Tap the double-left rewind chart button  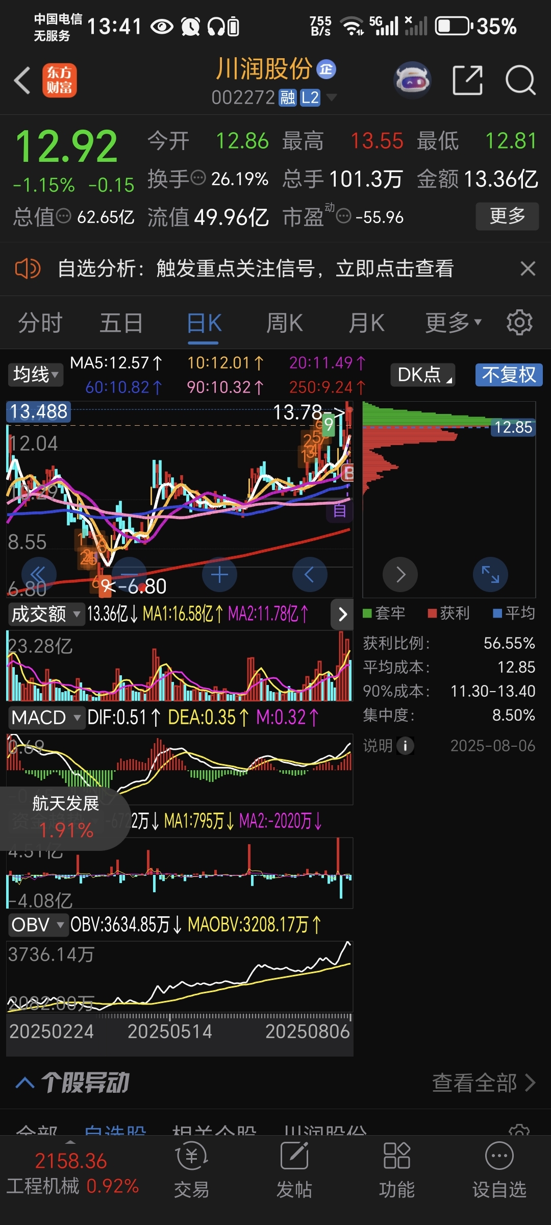click(39, 575)
